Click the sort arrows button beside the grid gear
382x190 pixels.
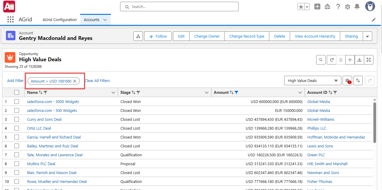pyautogui.click(x=358, y=80)
